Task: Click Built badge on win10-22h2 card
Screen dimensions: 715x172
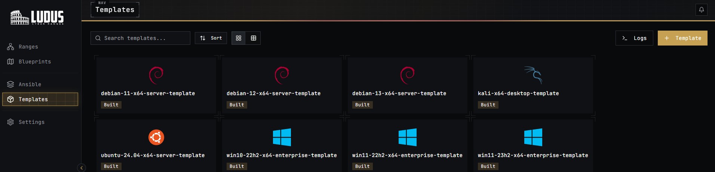Action: (x=237, y=166)
